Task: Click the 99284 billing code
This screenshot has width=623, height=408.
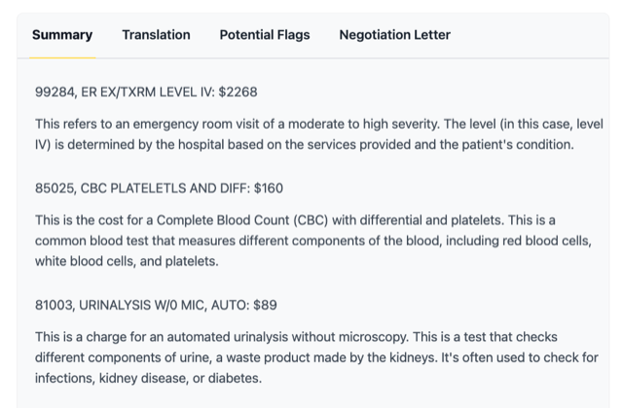Action: point(55,93)
